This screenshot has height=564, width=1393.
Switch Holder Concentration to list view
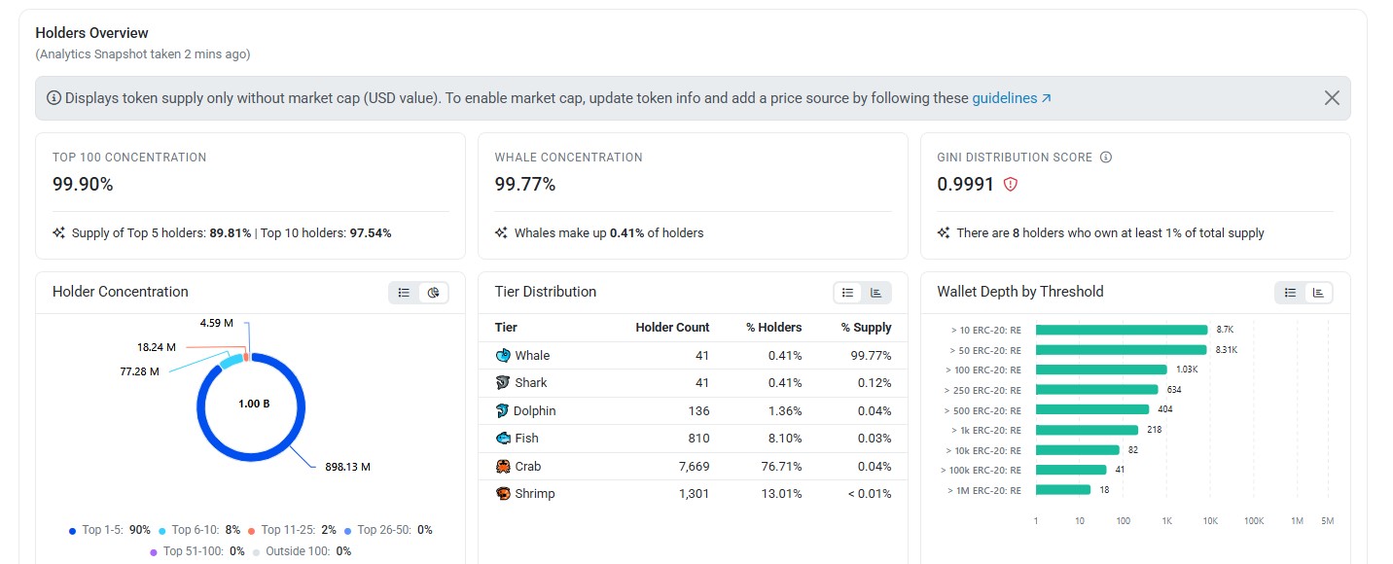pos(404,293)
